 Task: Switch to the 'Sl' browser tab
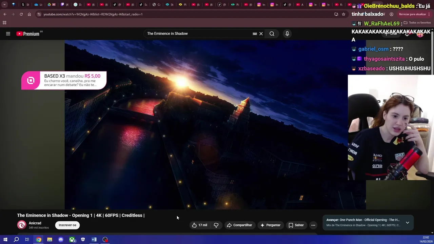coord(25,5)
